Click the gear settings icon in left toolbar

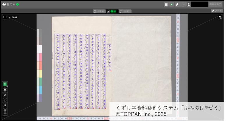click(5, 90)
